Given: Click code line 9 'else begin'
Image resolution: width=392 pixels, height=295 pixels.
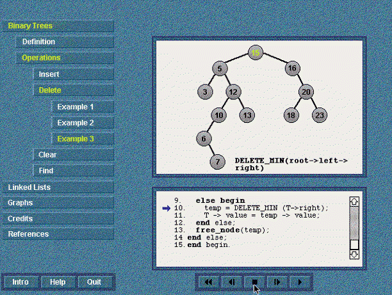Looking at the screenshot, I should (209, 200).
